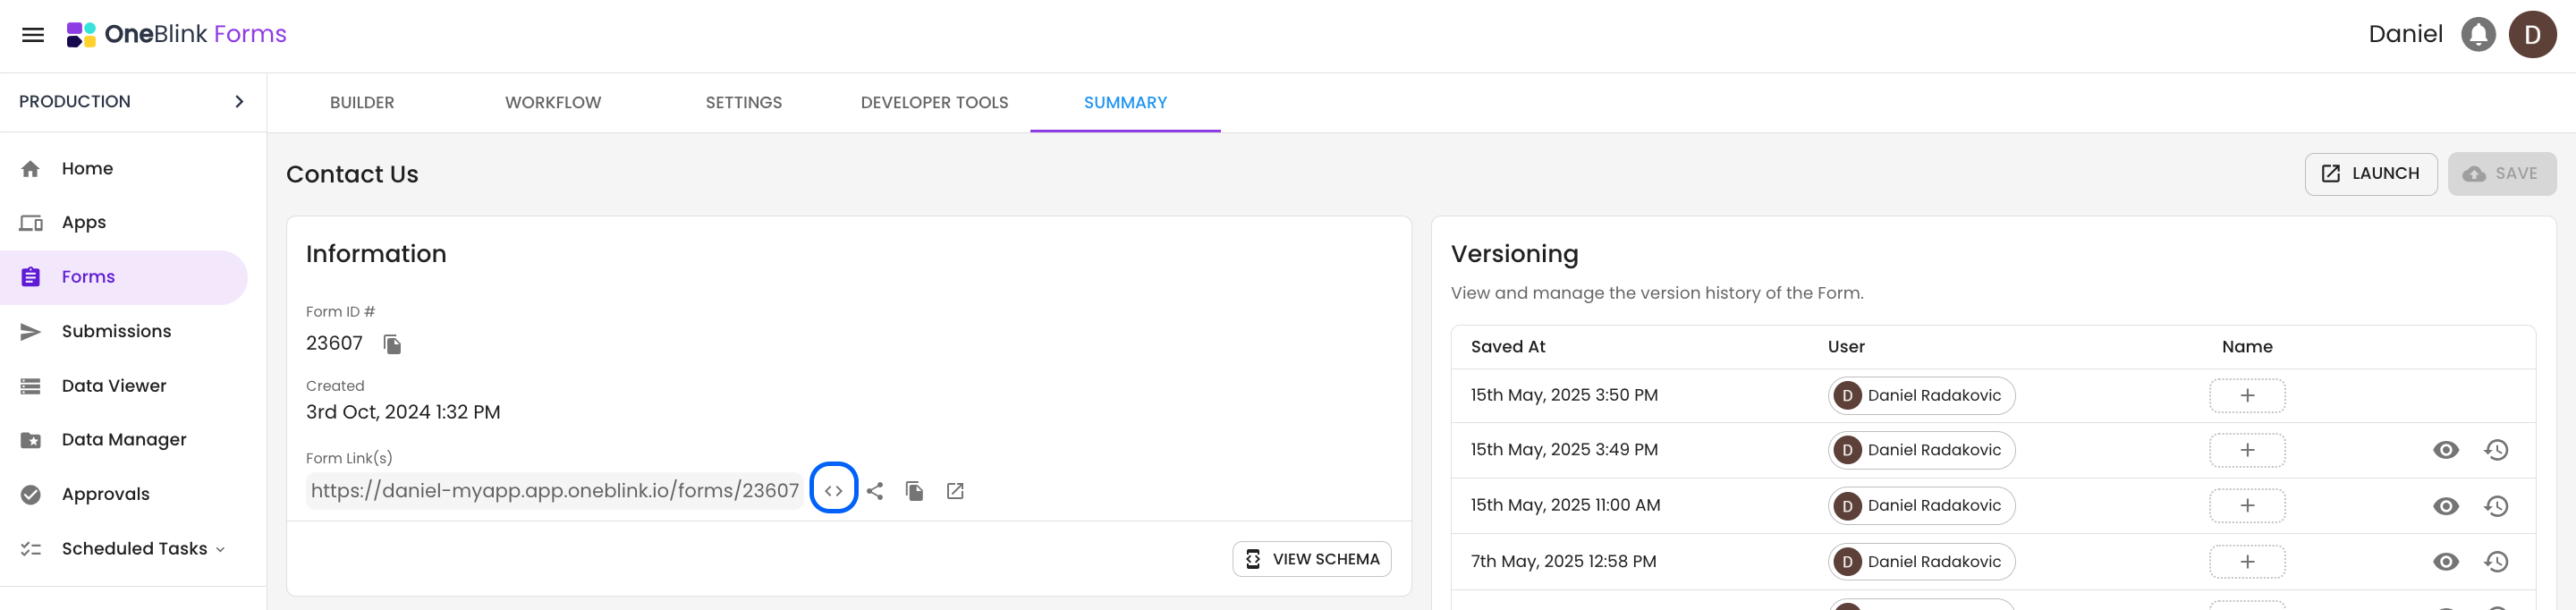Switch to the SETTINGS tab
Image resolution: width=2576 pixels, height=610 pixels.
(744, 103)
